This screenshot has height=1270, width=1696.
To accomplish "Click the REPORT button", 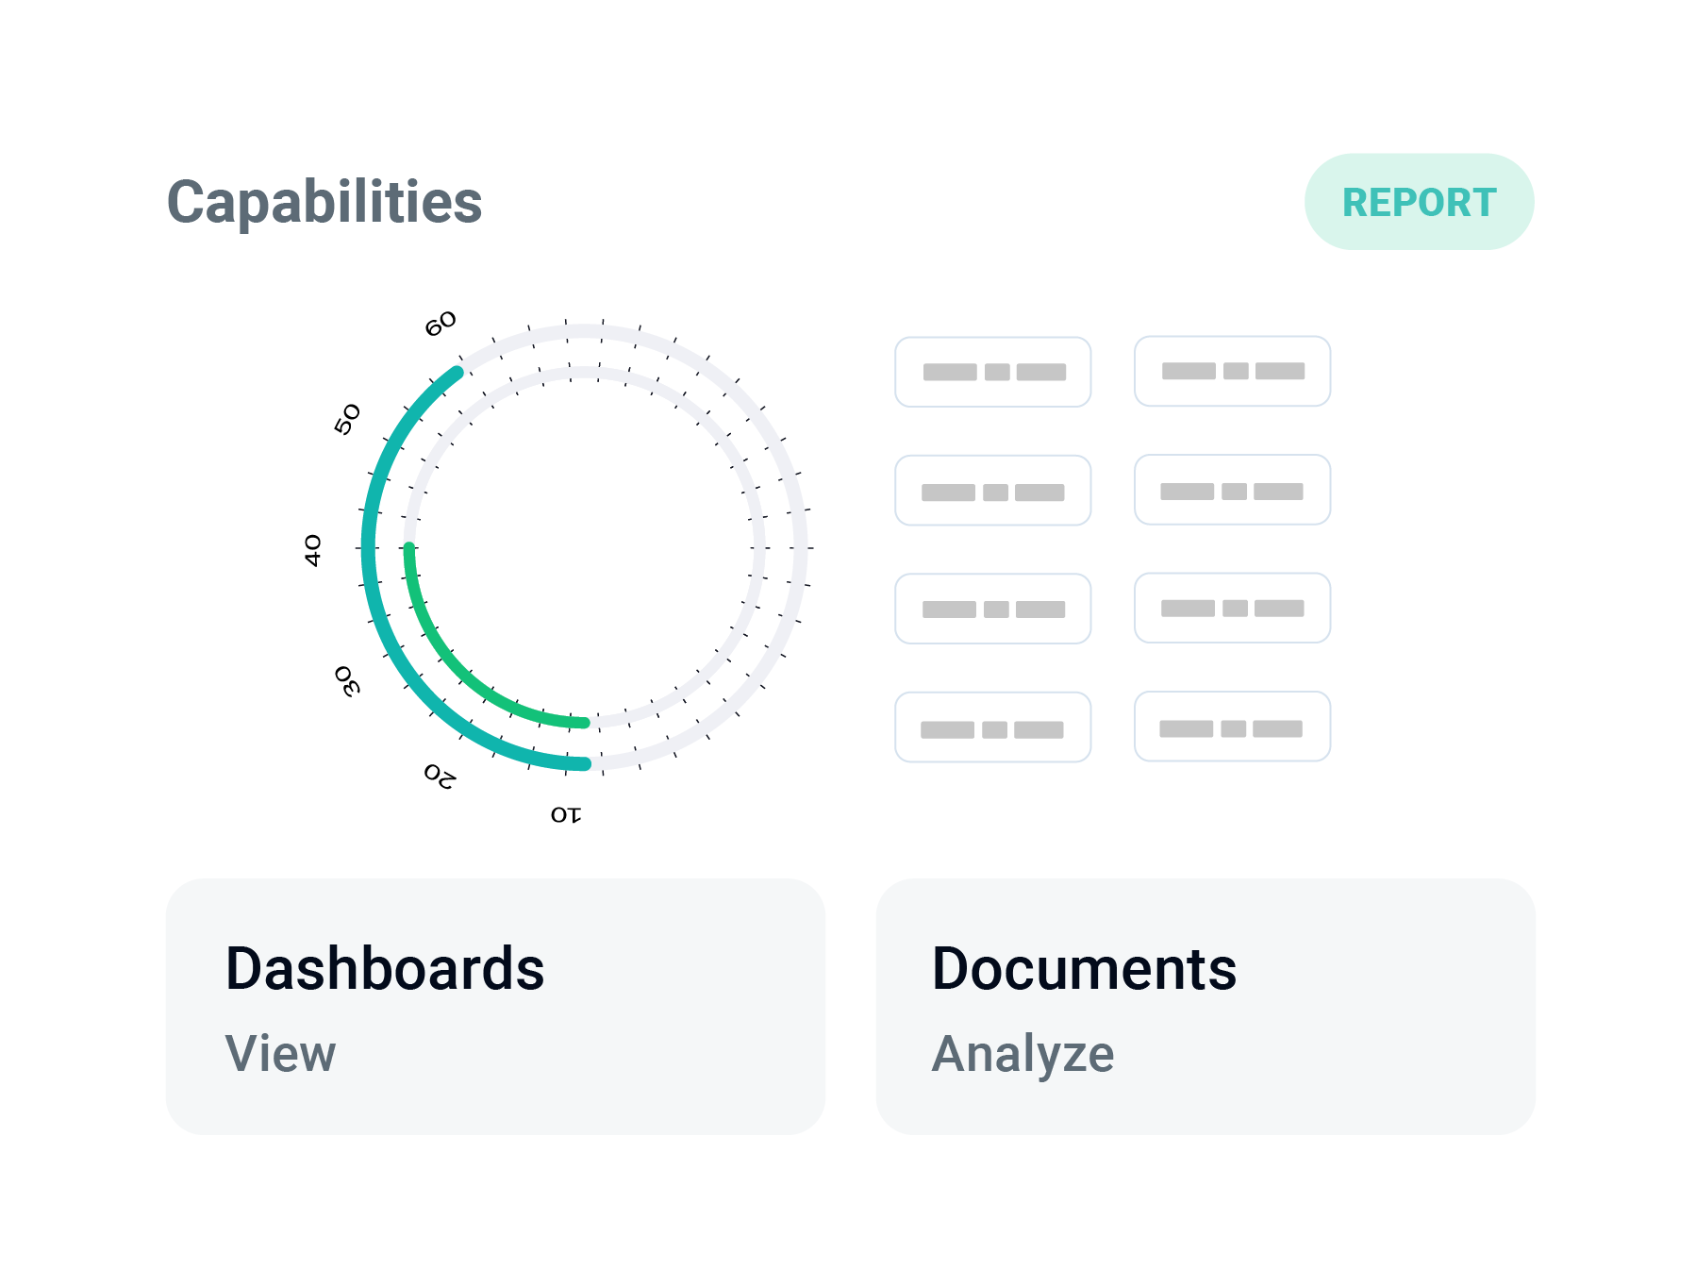I will pyautogui.click(x=1419, y=202).
